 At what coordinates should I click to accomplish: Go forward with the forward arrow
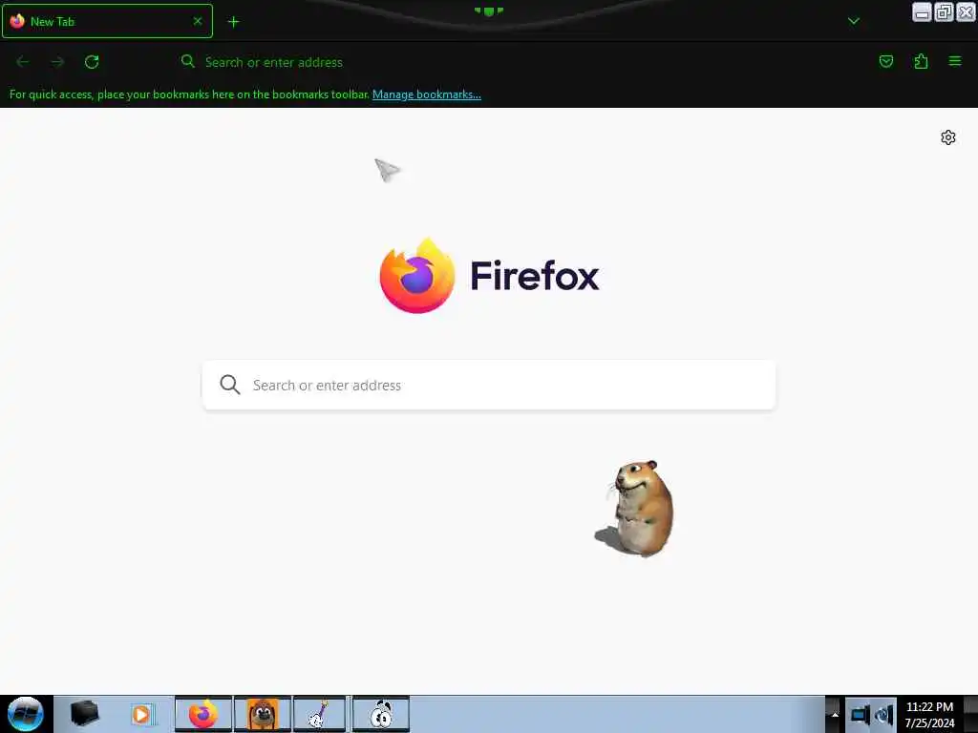pos(57,62)
